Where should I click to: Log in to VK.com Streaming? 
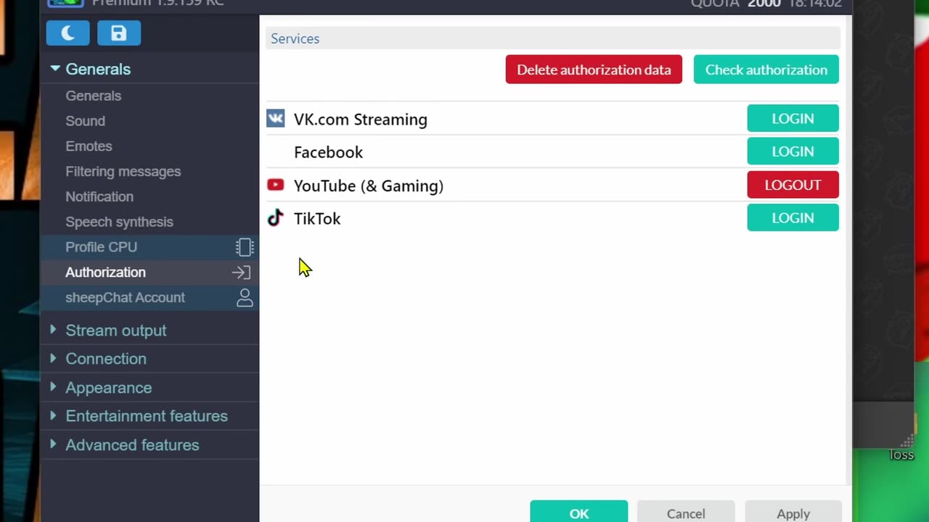tap(793, 118)
